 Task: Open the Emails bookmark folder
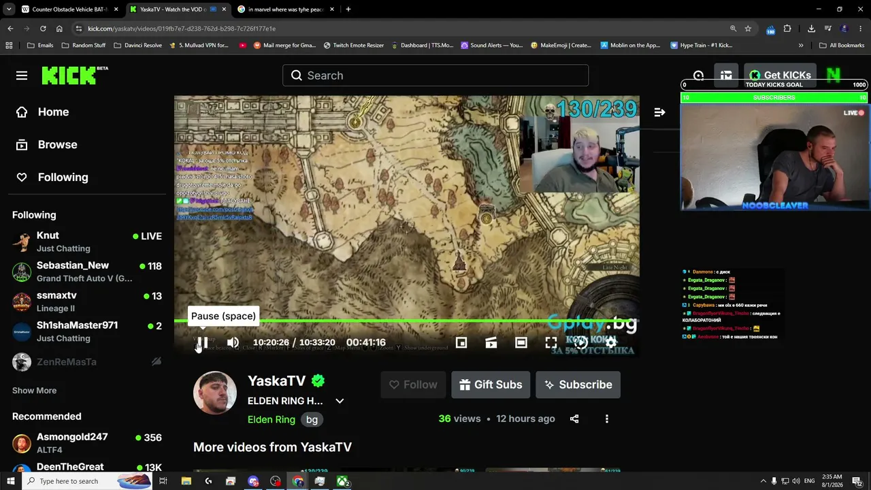(x=40, y=46)
